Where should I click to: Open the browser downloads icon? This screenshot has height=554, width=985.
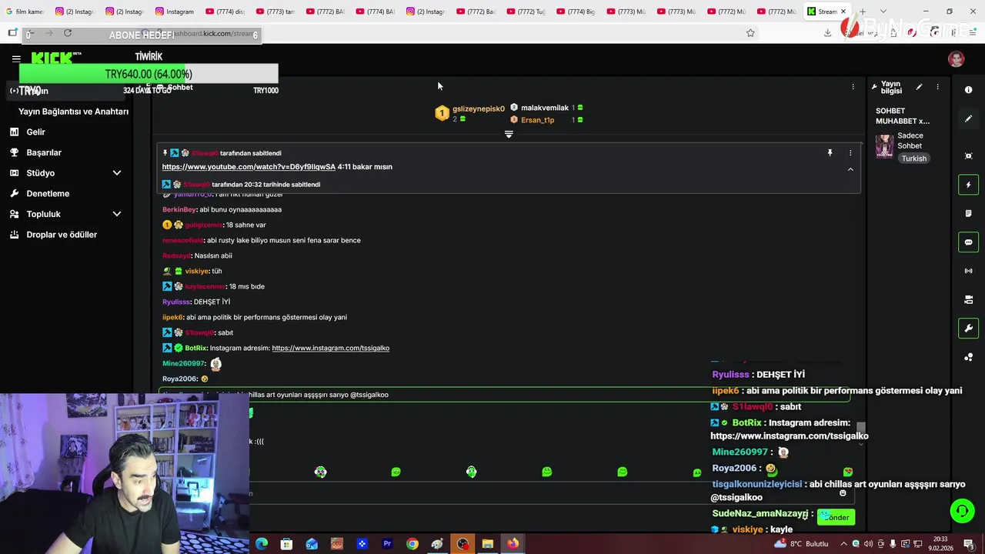827,32
